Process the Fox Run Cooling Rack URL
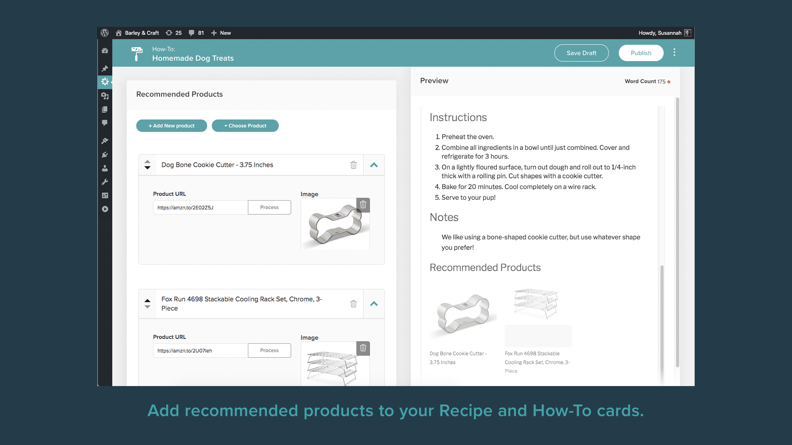 269,350
